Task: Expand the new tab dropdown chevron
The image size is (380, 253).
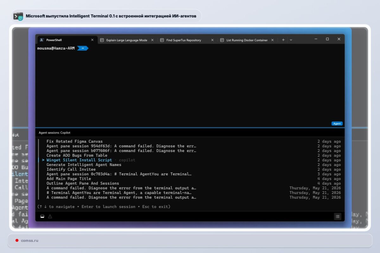Action: point(291,40)
